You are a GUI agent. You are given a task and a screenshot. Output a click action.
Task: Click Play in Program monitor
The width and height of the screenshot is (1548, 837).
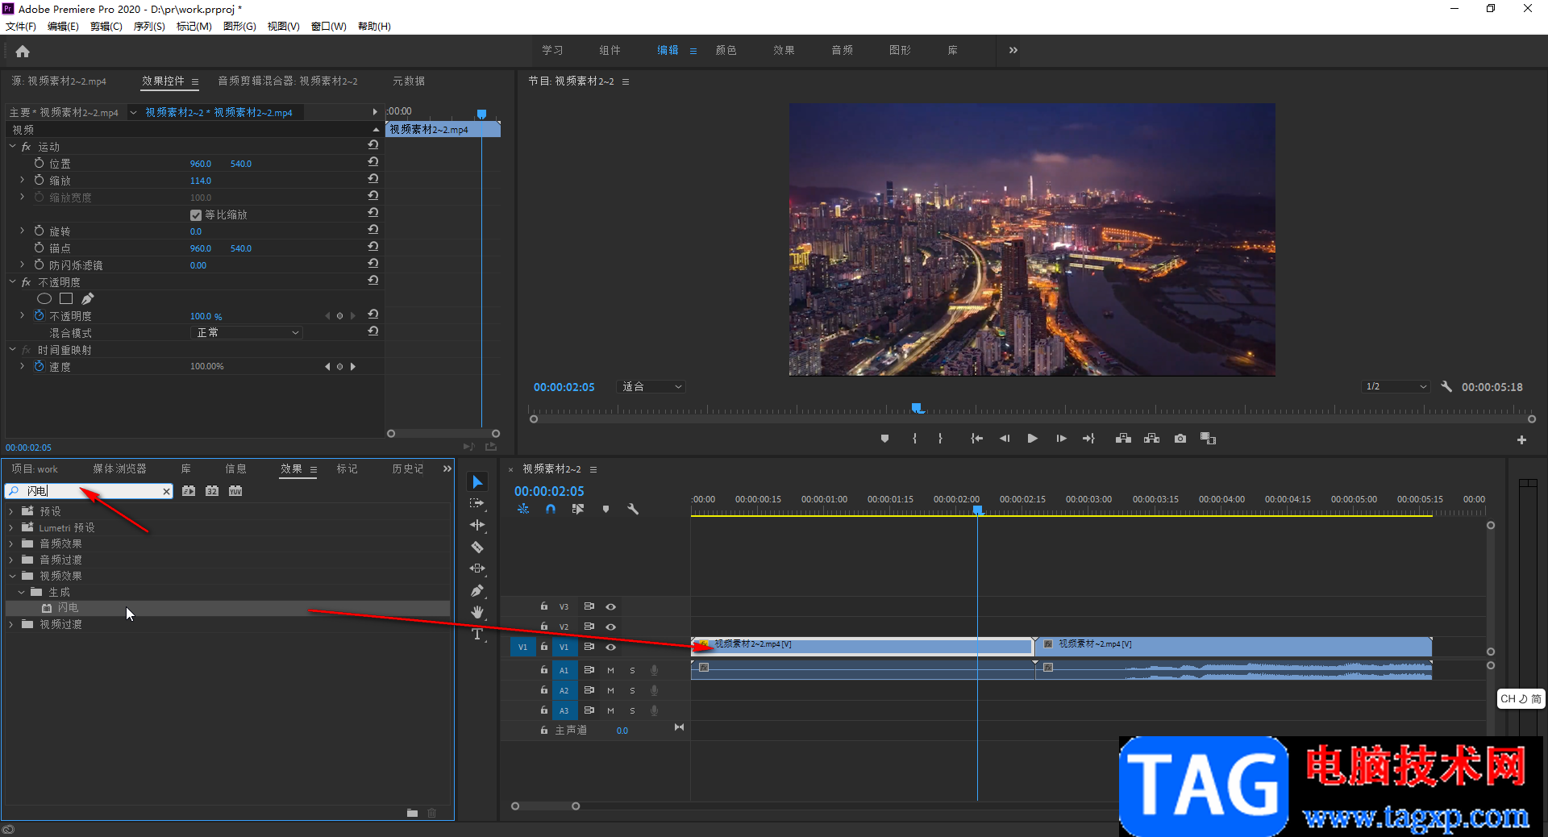(x=1032, y=439)
